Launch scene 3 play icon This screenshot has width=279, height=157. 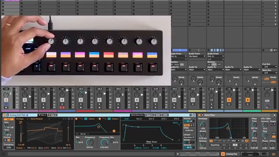pos(263,7)
